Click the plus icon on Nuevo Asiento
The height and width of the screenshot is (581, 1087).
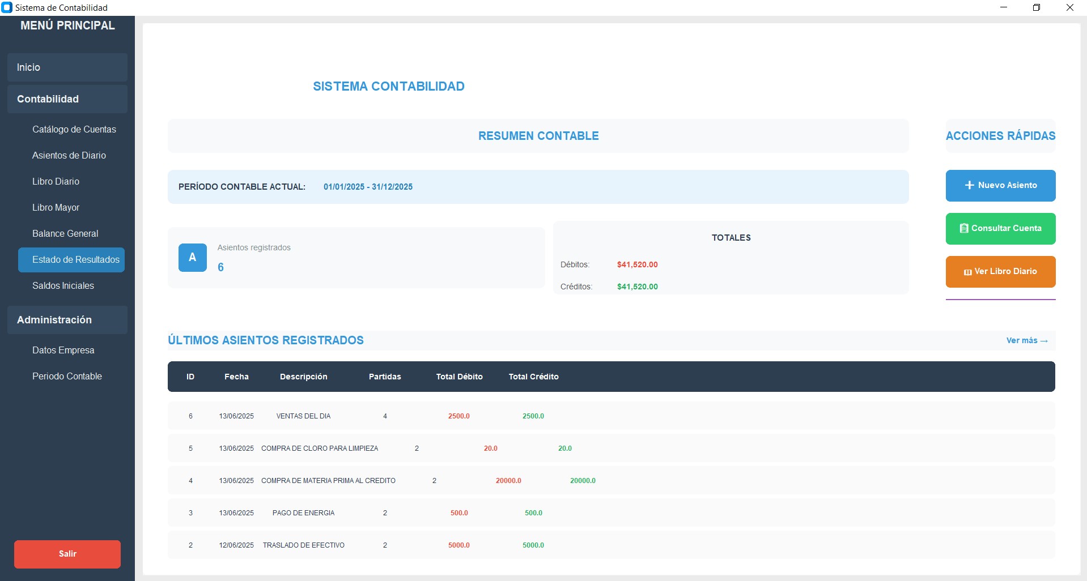coord(971,185)
